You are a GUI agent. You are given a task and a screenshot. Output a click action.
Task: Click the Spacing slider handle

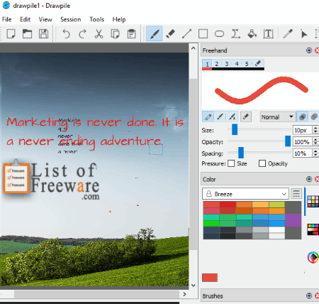241,153
